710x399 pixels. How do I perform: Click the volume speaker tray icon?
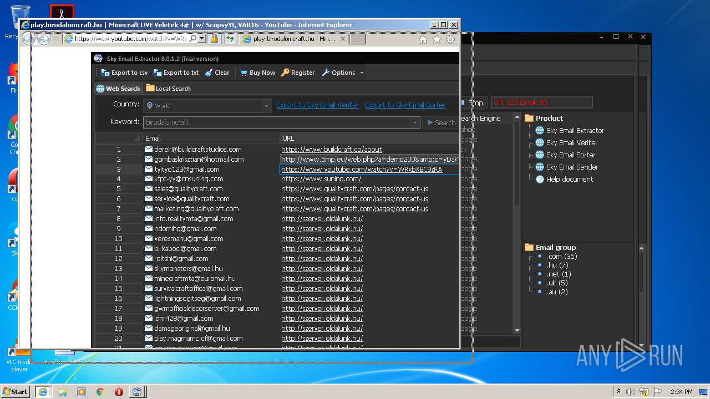click(x=631, y=391)
